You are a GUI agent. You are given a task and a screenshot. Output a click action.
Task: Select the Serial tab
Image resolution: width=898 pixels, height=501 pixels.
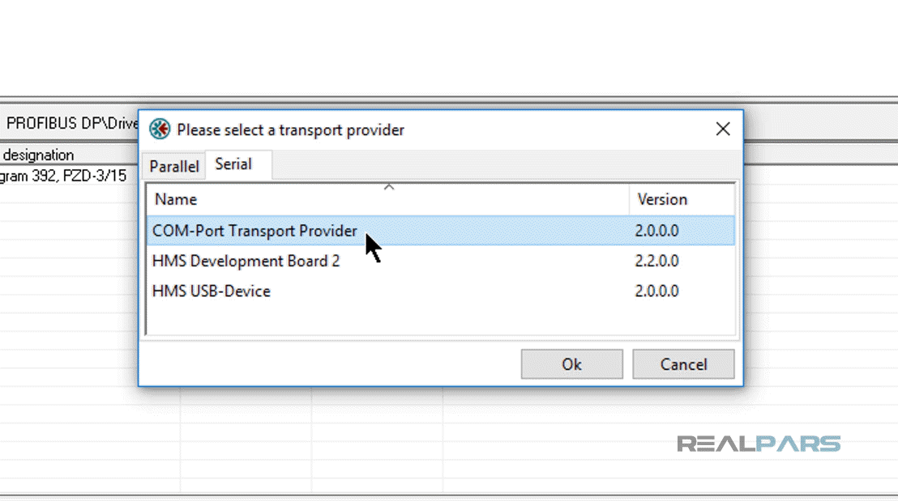[233, 164]
